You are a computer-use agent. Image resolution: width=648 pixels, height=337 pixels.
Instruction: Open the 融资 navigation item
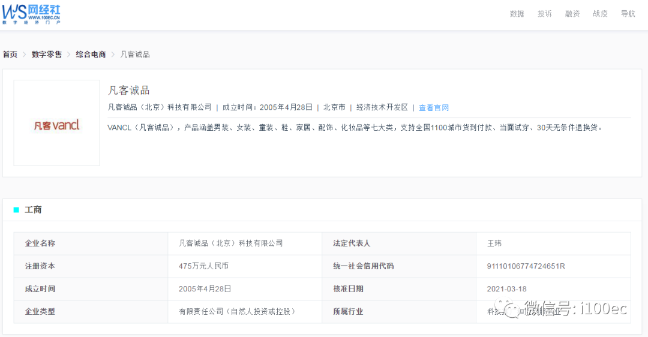click(x=572, y=14)
